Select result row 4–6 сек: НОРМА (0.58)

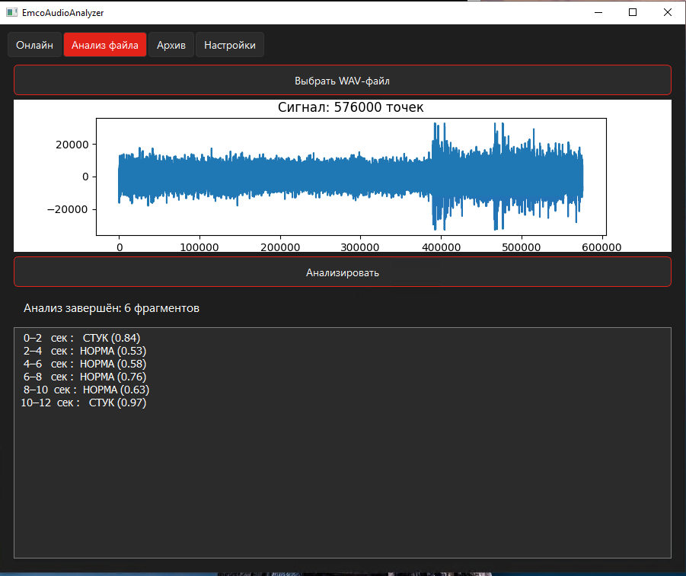point(85,364)
